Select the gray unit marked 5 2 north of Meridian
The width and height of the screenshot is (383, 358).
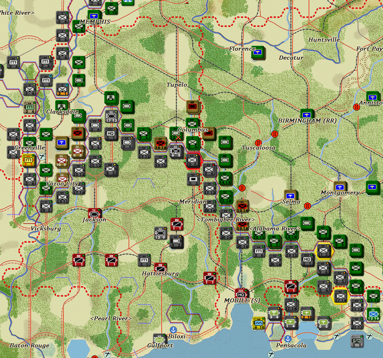point(193,179)
